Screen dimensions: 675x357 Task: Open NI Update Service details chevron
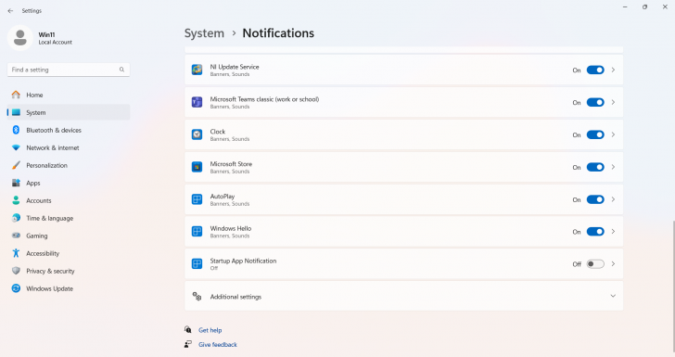coord(613,70)
